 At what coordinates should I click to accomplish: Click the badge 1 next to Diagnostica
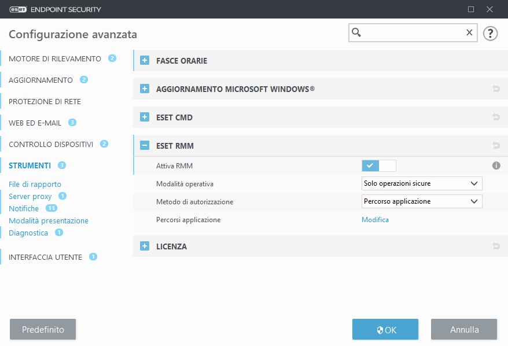(x=59, y=232)
